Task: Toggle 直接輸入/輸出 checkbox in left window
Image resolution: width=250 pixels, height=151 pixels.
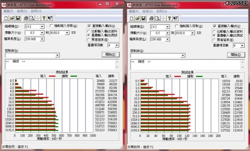Action: click(x=89, y=26)
